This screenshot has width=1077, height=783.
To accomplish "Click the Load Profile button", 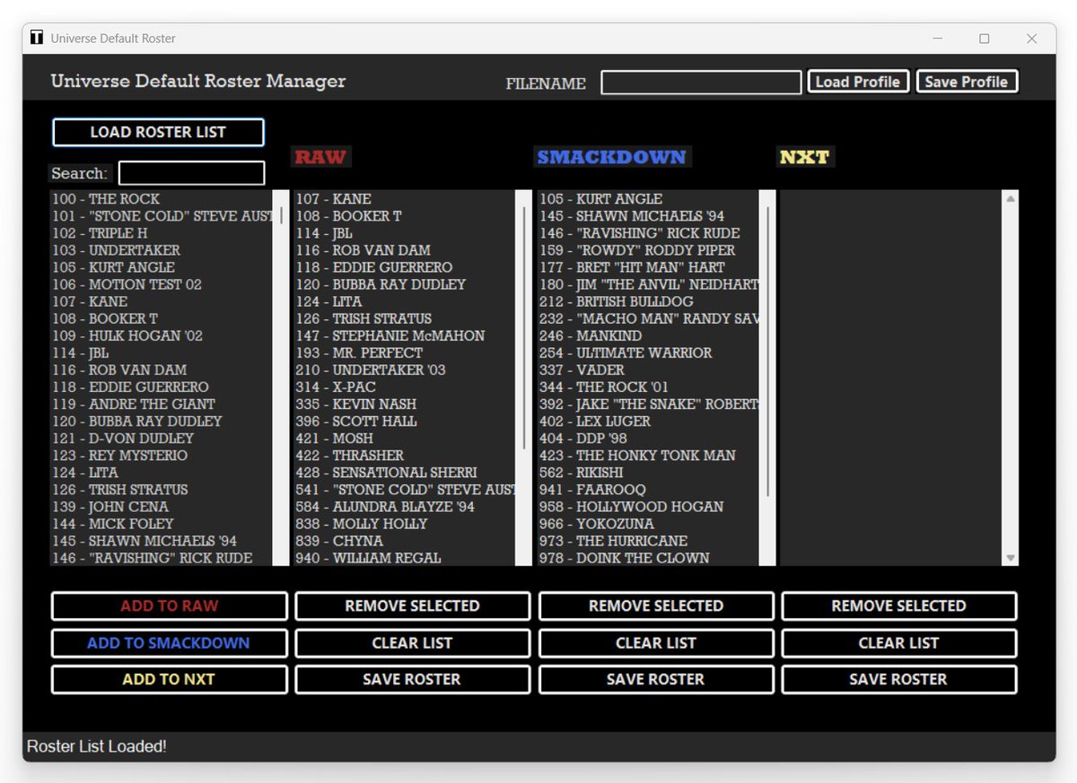I will click(858, 82).
